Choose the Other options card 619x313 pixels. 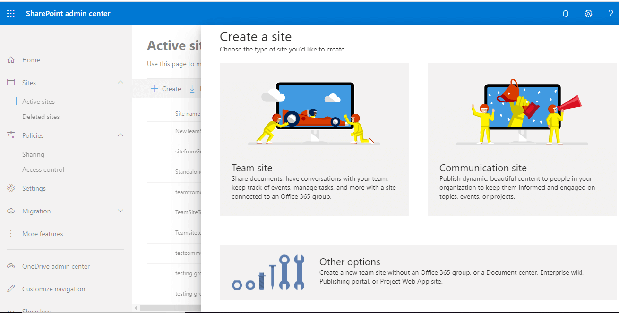point(419,272)
